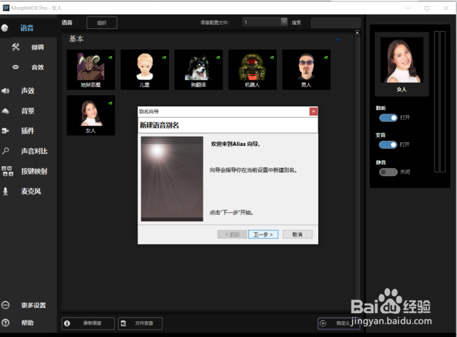Click the 声音对比 magnifier icon
457x337 pixels.
coord(5,151)
